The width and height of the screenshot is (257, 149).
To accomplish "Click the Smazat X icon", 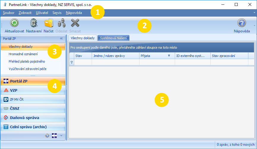I will [75, 23].
